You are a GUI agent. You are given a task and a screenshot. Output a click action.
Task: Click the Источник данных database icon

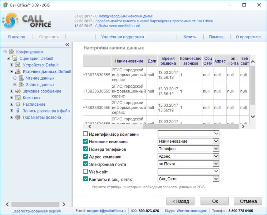click(18, 72)
